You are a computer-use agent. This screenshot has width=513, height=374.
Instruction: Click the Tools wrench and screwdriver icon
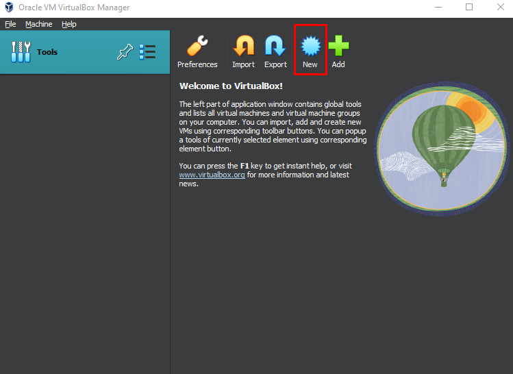pyautogui.click(x=21, y=52)
